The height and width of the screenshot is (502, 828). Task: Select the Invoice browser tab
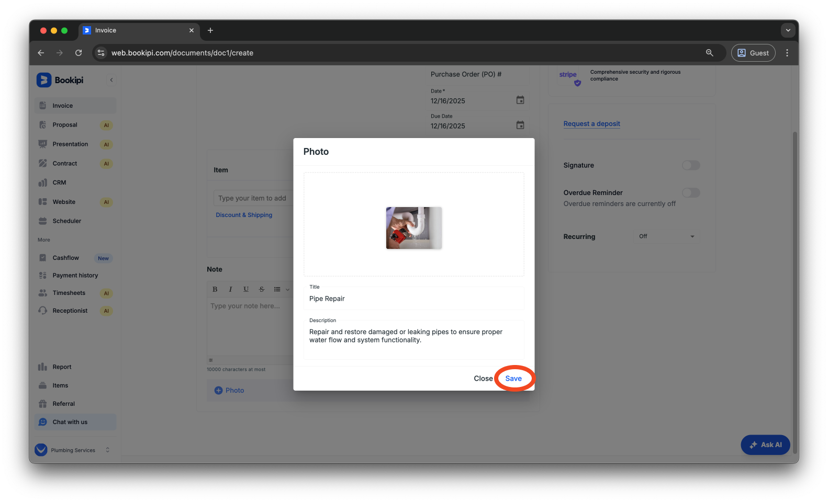[x=139, y=30]
